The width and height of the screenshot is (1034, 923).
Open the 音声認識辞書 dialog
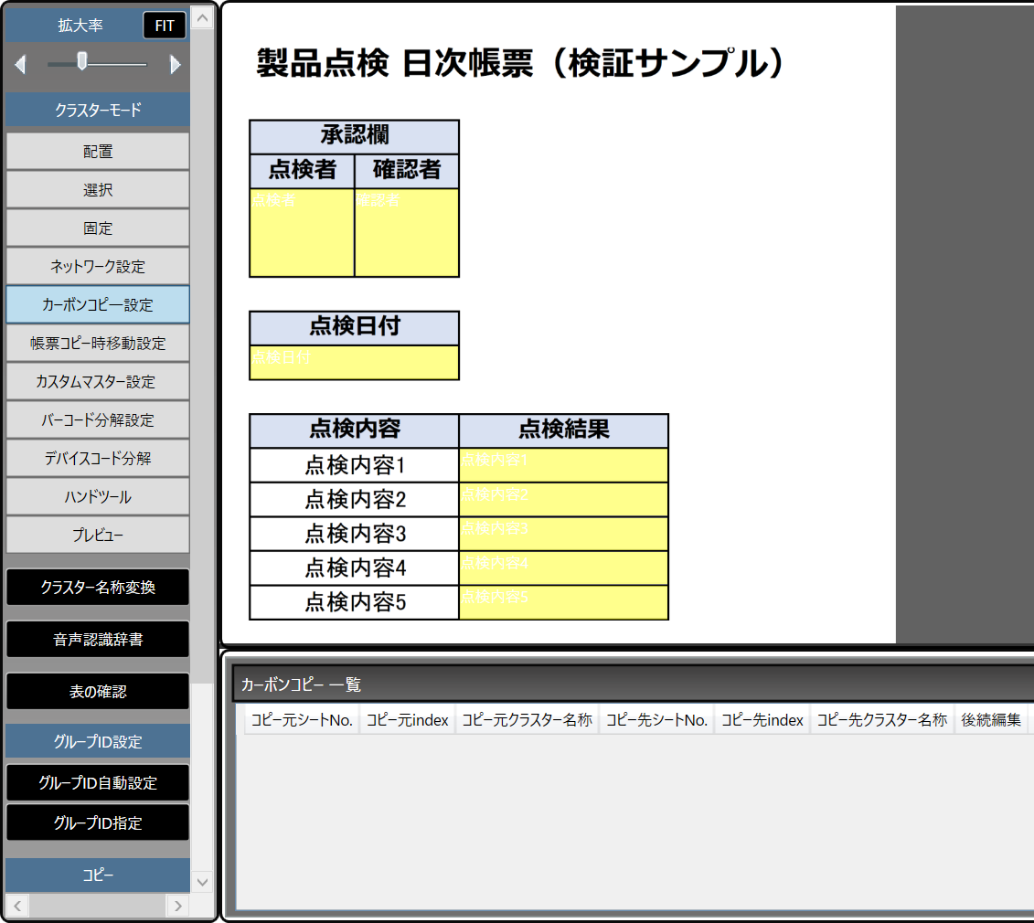pyautogui.click(x=98, y=640)
